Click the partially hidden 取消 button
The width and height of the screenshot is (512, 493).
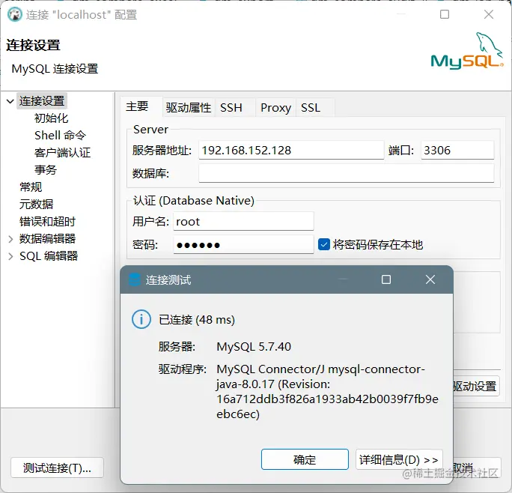click(477, 468)
